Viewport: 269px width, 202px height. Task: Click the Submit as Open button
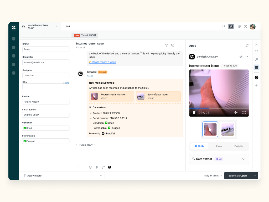237,176
